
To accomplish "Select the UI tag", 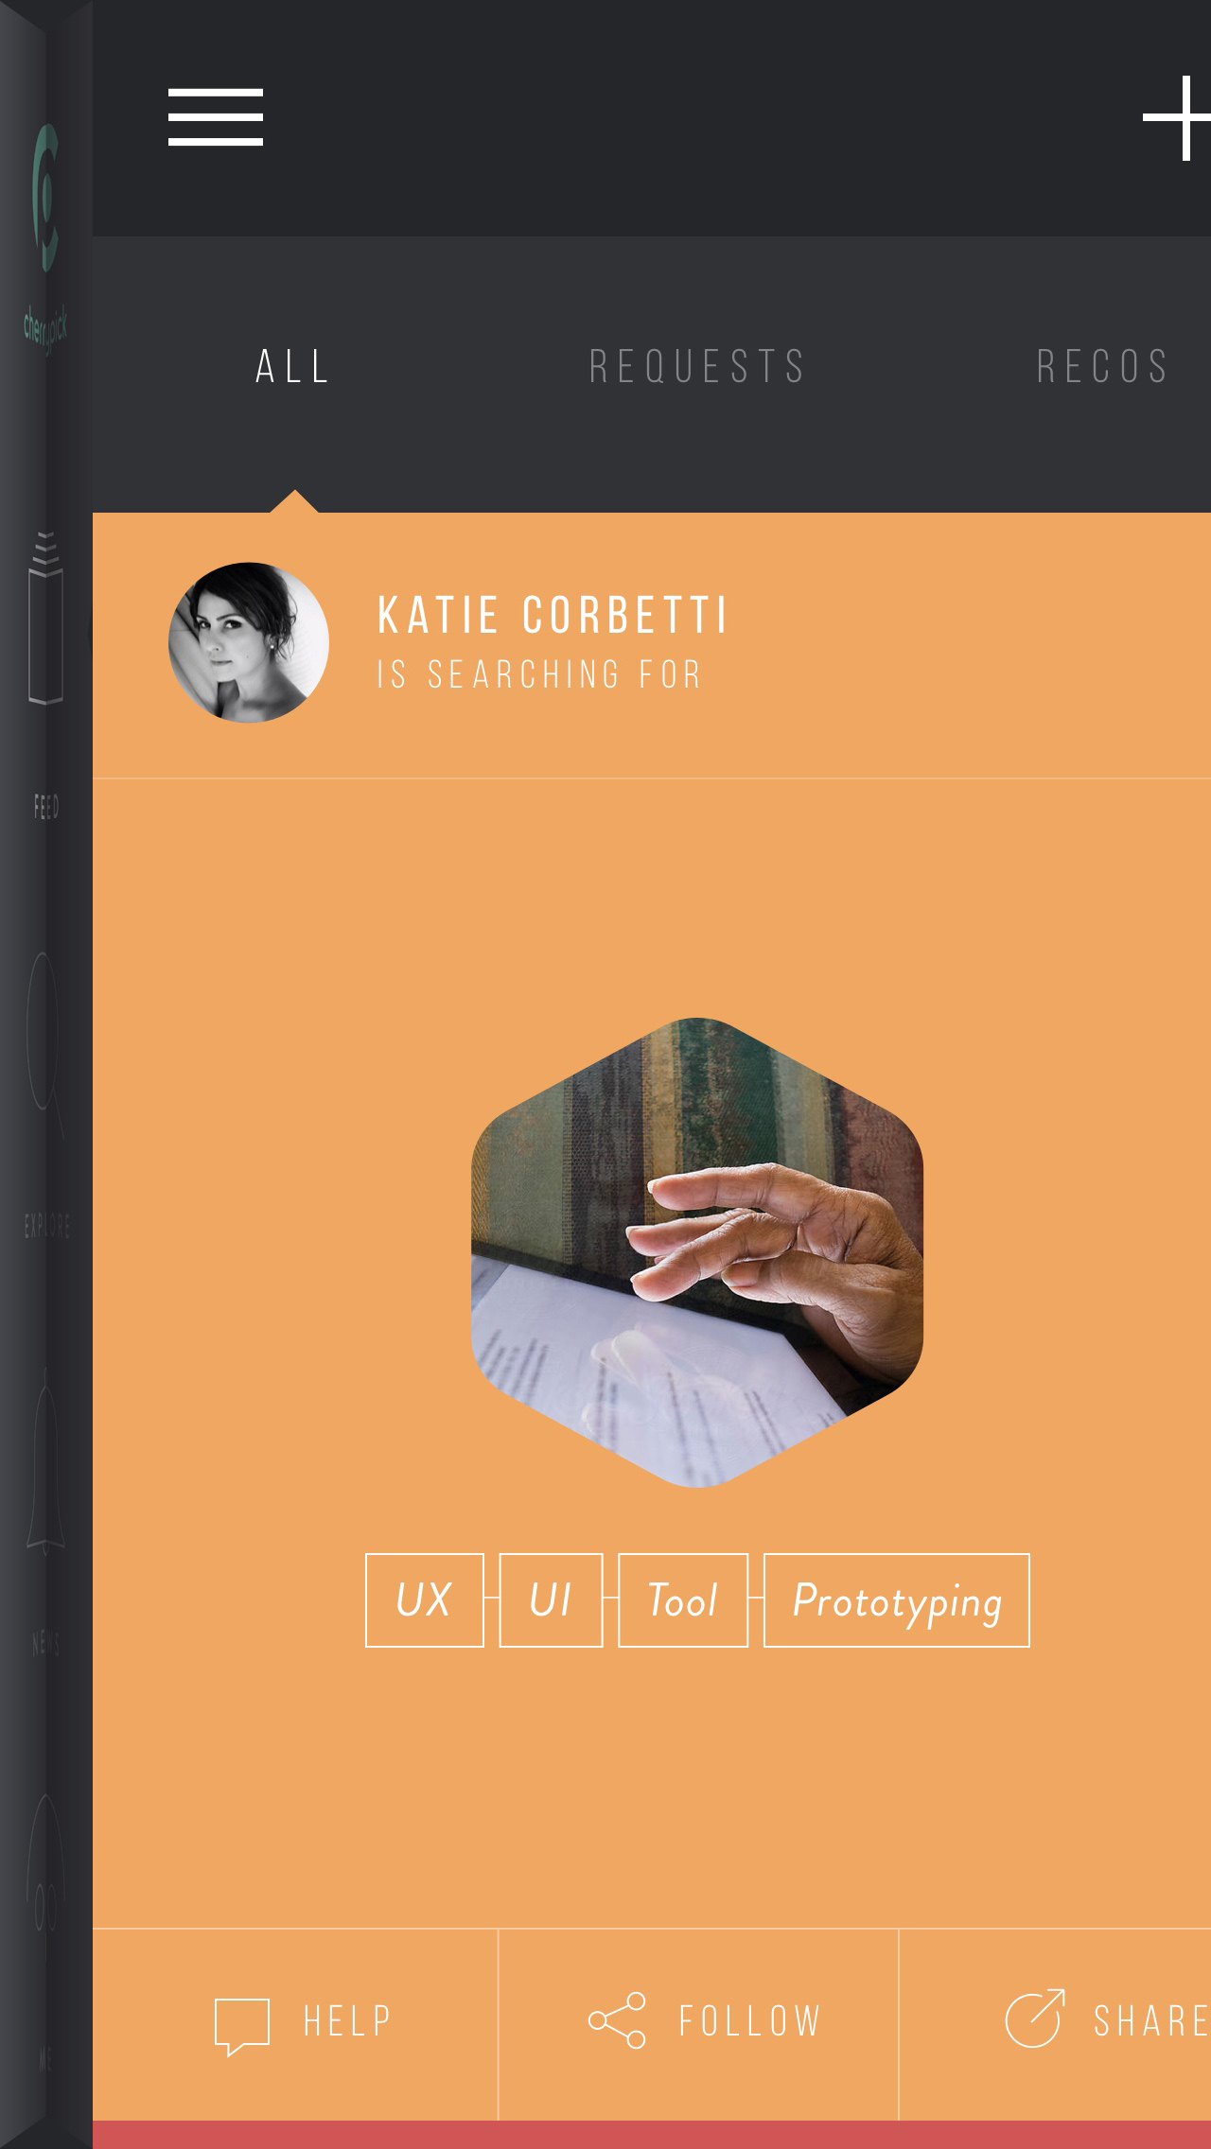I will [x=551, y=1600].
